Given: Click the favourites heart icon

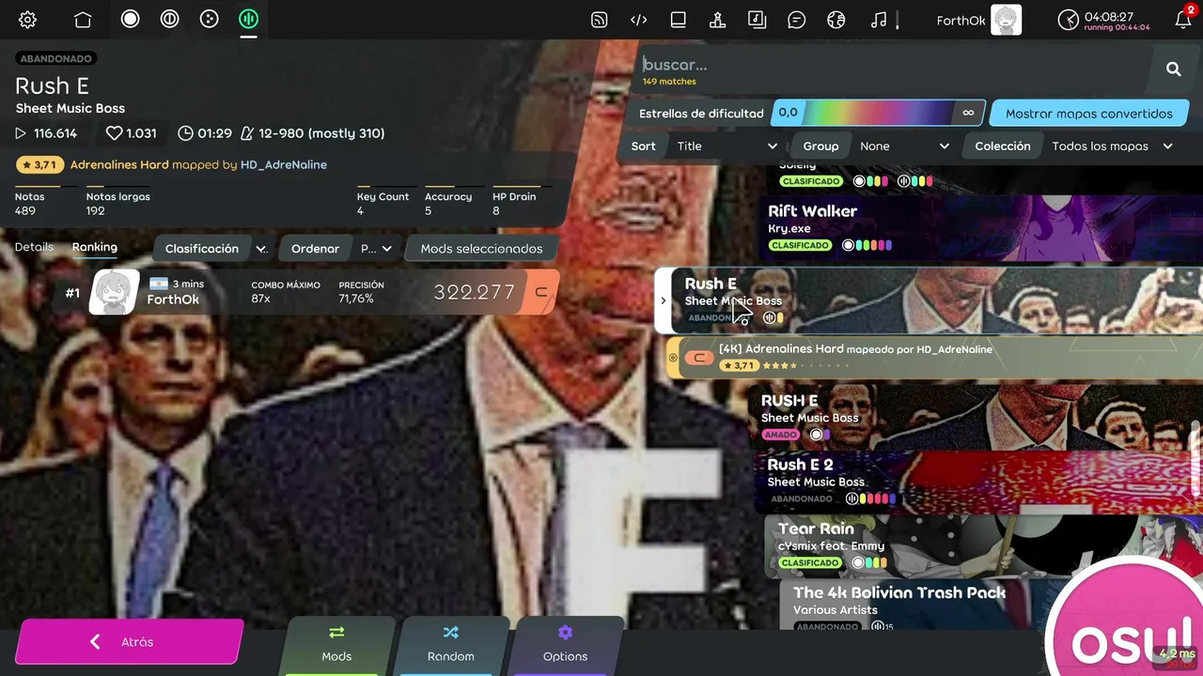Looking at the screenshot, I should (114, 133).
